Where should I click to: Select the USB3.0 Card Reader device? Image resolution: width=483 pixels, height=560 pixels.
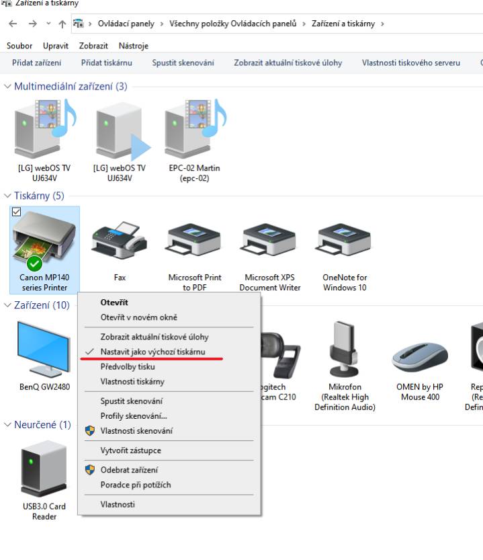pos(44,469)
